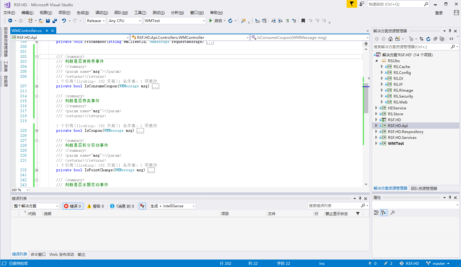The width and height of the screenshot is (461, 267).
Task: Open the Release configuration dropdown
Action: [x=96, y=21]
